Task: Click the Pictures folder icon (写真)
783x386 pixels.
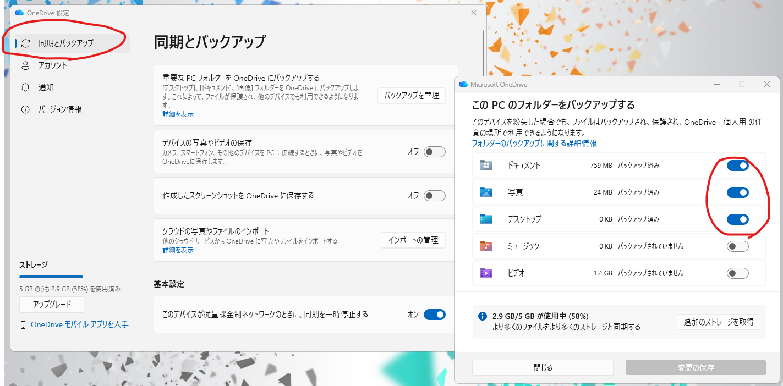Action: coord(485,192)
